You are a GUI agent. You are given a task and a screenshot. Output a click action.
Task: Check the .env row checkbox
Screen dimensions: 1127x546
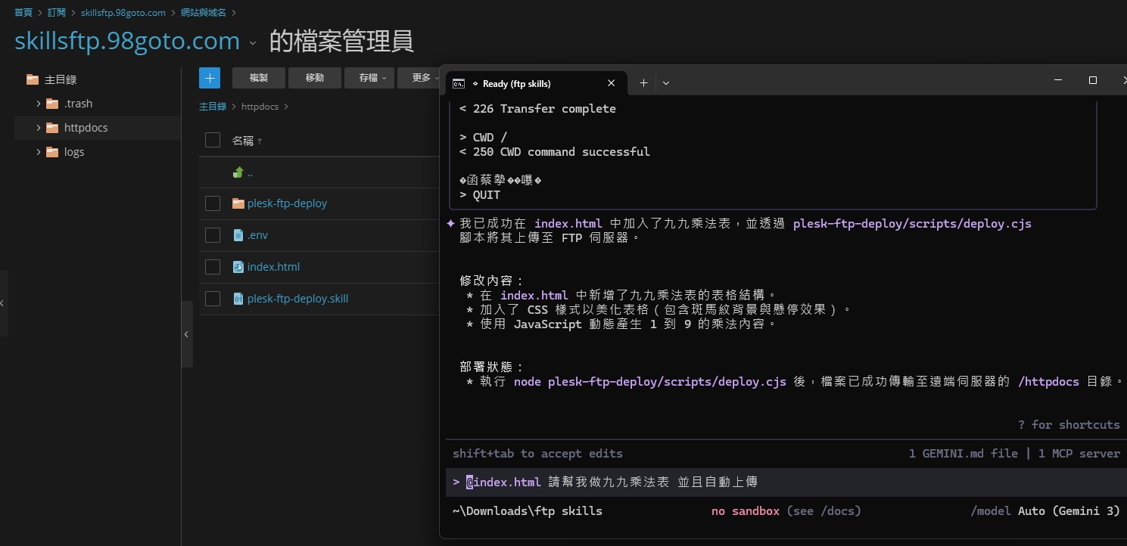[x=213, y=235]
